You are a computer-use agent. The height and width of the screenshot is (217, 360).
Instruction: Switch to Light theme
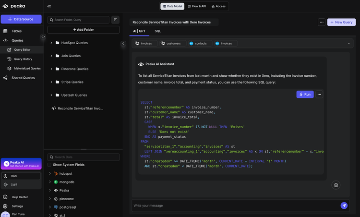click(x=14, y=184)
